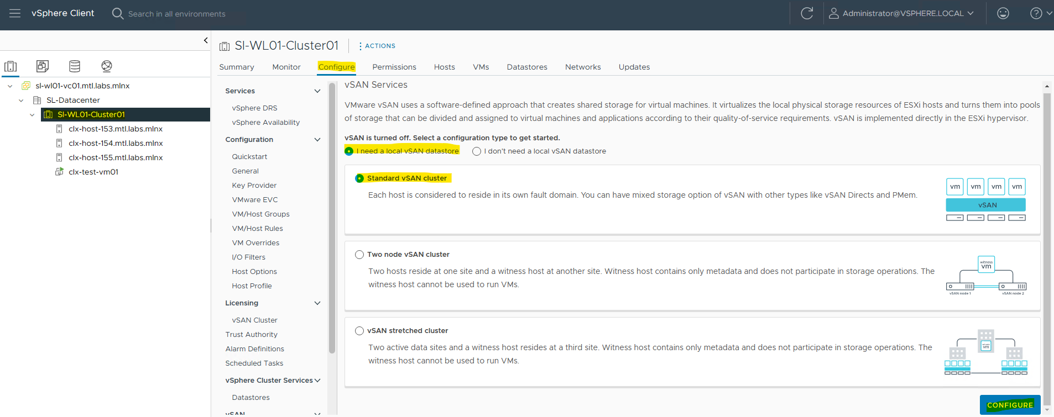The height and width of the screenshot is (417, 1054).
Task: Collapse the Configuration section
Action: (317, 140)
